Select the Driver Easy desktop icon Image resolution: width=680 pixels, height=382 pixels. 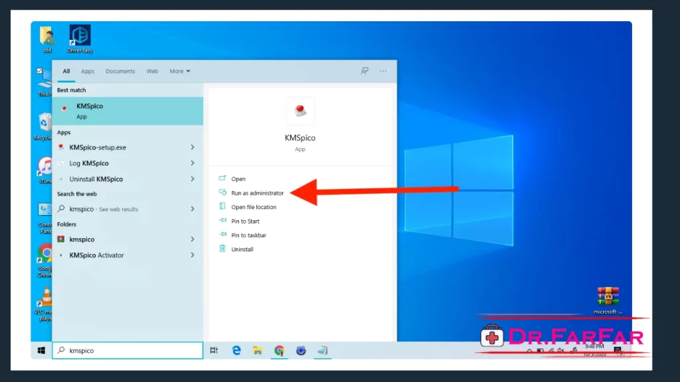tap(80, 39)
